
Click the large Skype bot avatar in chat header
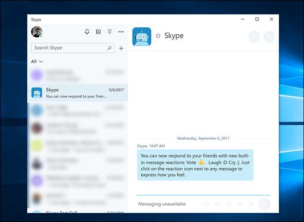pos(142,36)
